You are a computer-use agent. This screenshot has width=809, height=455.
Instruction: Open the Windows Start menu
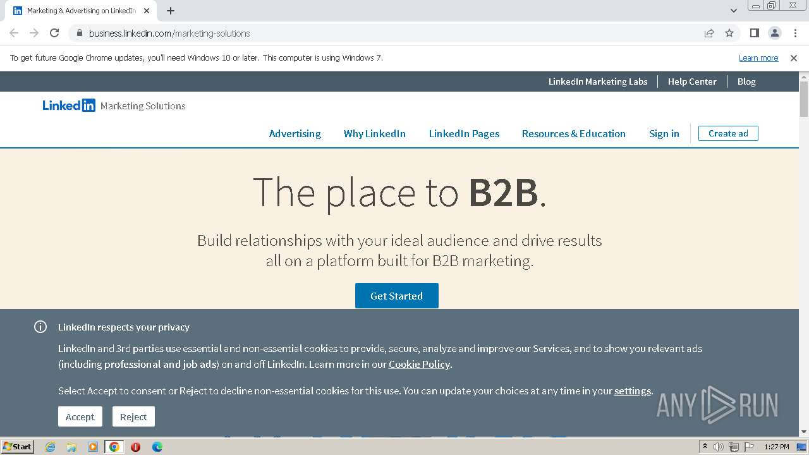click(18, 447)
